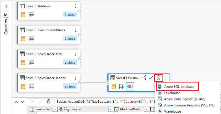Click the table step icon in SalesLT SalesOrderHeader
221x114 pixels.
pos(31,86)
